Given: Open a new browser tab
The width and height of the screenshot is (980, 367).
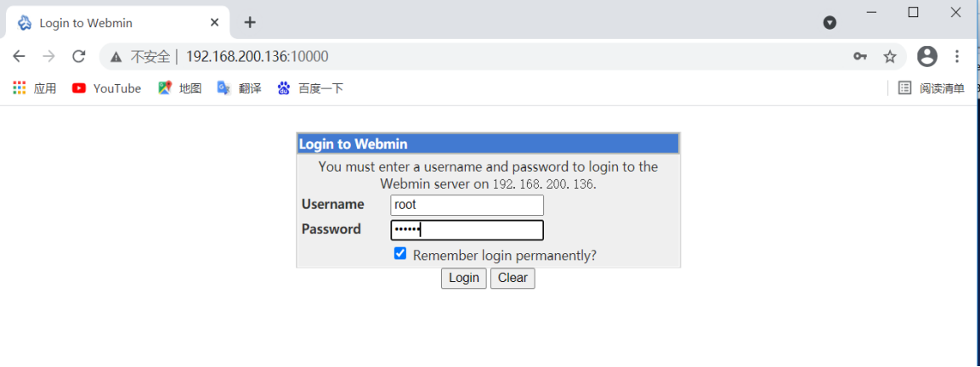Looking at the screenshot, I should tap(250, 23).
